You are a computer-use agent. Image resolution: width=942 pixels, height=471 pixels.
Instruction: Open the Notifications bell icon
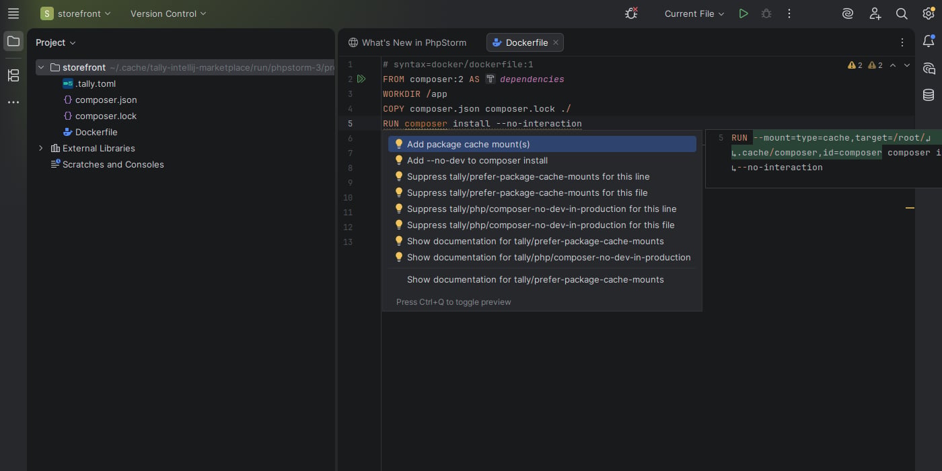coord(929,42)
